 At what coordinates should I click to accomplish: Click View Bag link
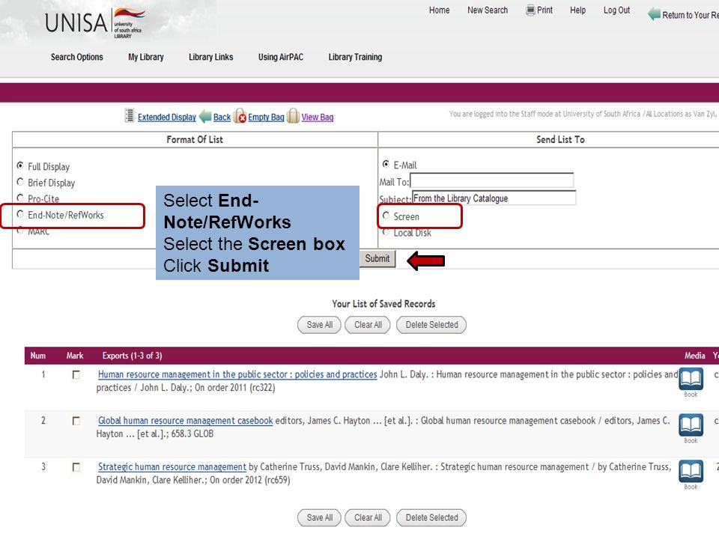click(318, 118)
